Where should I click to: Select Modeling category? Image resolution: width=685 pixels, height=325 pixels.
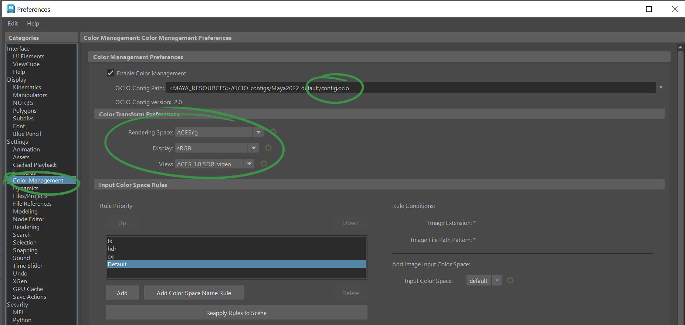pyautogui.click(x=25, y=211)
